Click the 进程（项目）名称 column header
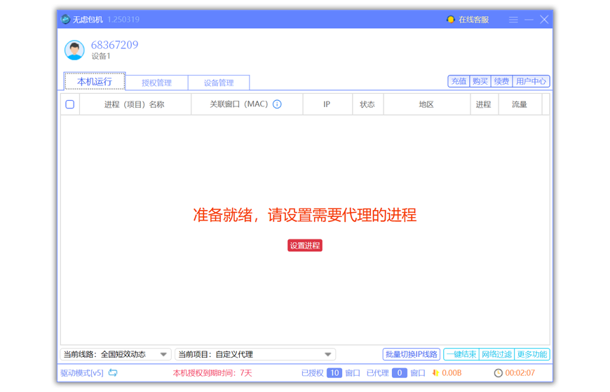The width and height of the screenshot is (610, 392). (134, 104)
